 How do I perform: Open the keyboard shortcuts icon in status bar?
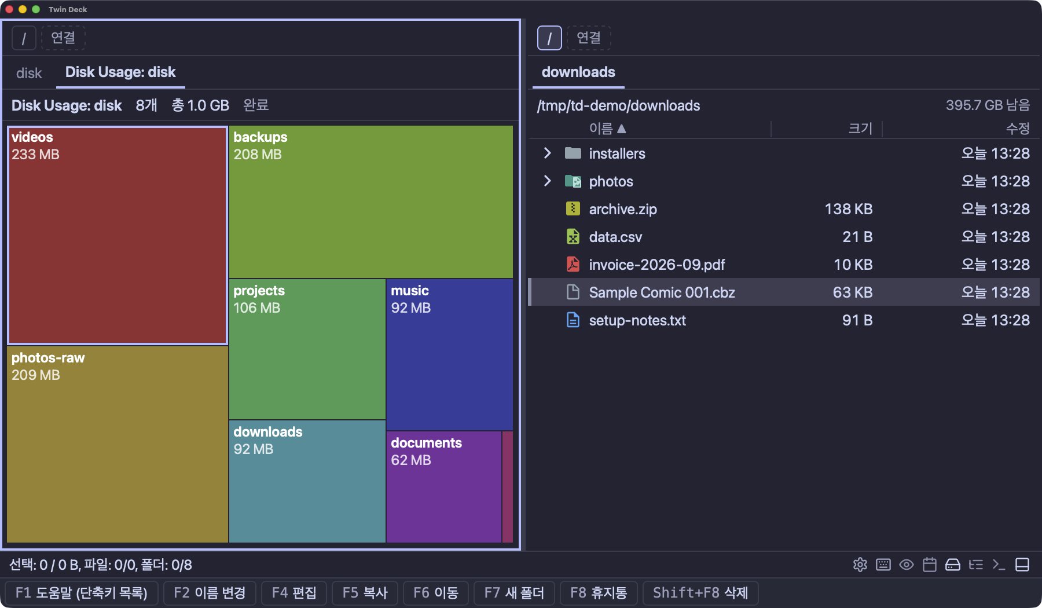(x=883, y=565)
